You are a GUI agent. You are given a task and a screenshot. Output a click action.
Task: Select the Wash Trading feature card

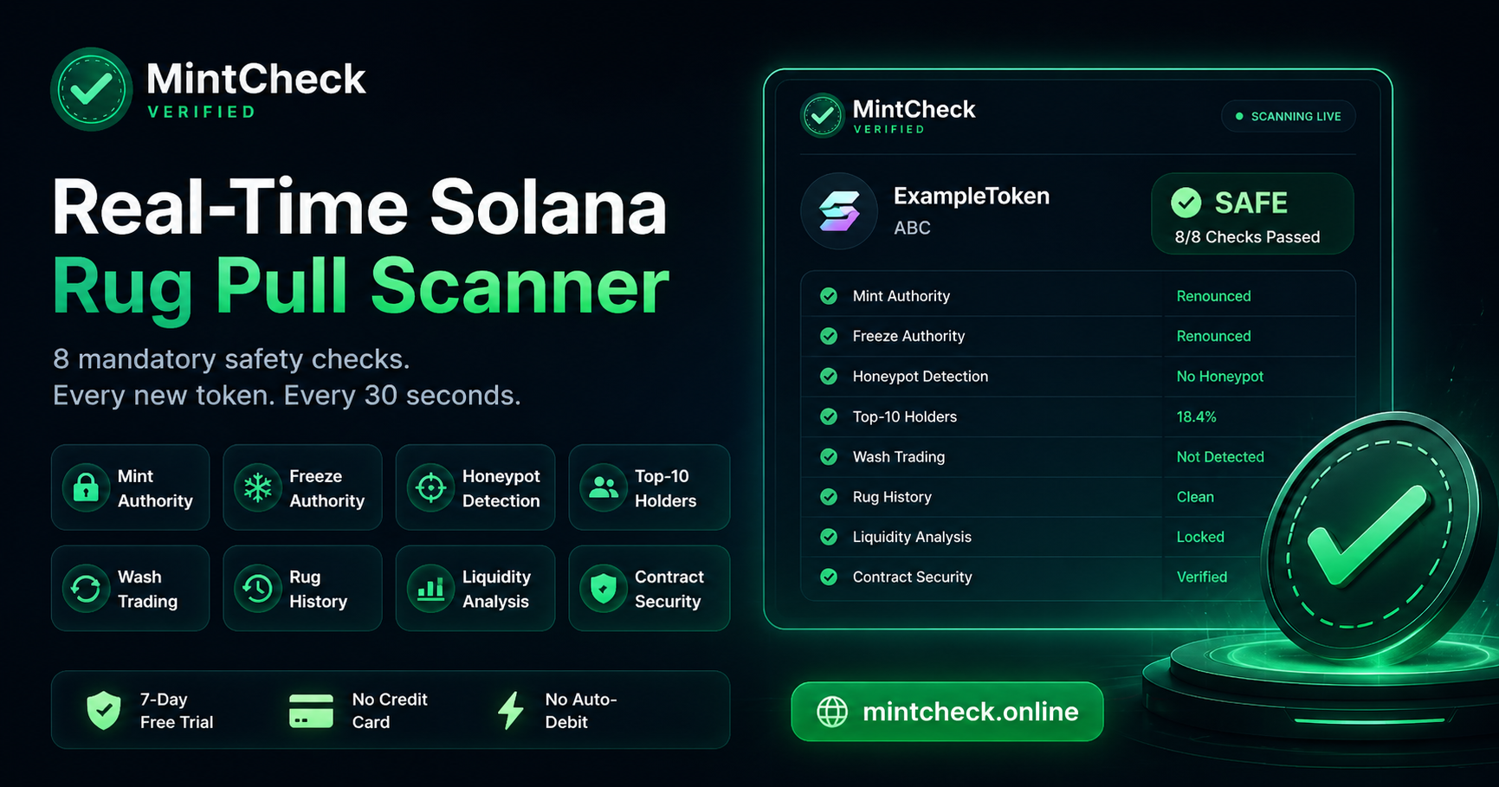pyautogui.click(x=131, y=589)
